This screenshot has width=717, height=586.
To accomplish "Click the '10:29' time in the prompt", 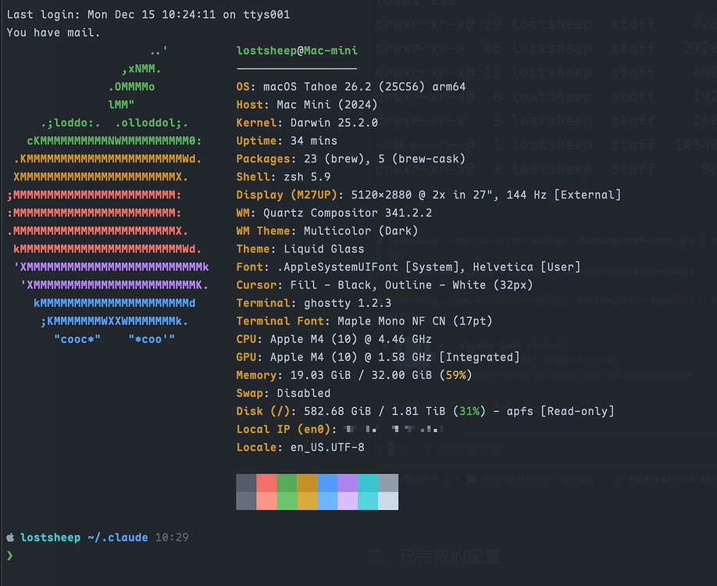I will 172,538.
